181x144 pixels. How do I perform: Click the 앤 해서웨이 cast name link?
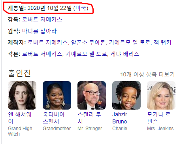(x=20, y=118)
